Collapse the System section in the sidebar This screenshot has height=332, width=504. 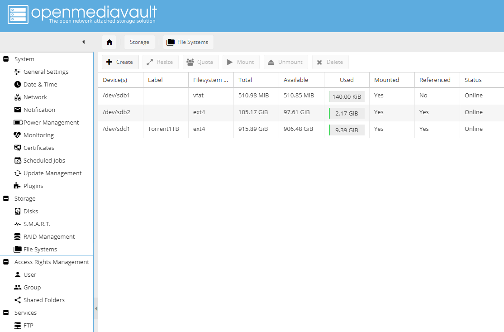point(6,58)
